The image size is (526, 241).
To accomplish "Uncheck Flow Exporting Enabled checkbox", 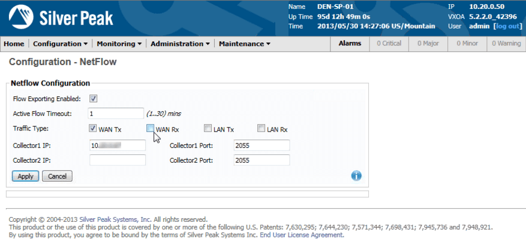I will 93,99.
